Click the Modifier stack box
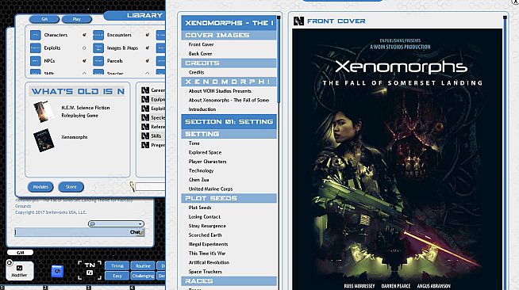Viewport: 519px width, 290px height. click(x=20, y=271)
